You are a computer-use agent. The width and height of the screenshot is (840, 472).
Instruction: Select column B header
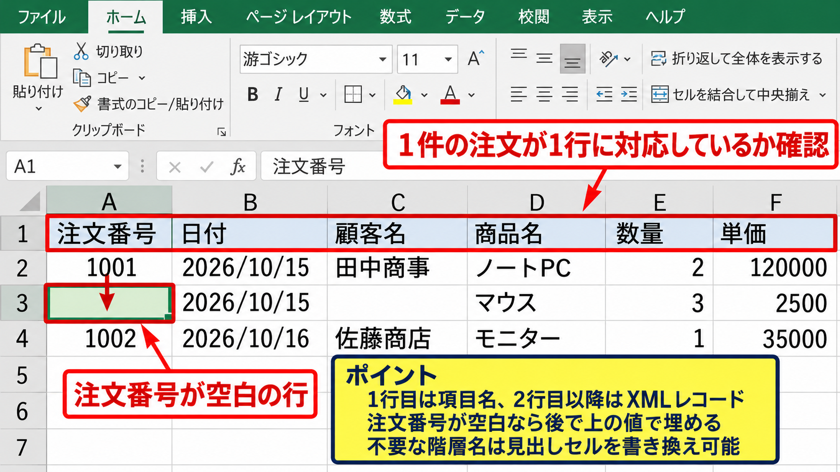tap(250, 202)
